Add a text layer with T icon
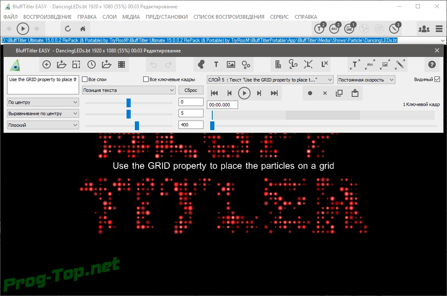 [x=216, y=65]
